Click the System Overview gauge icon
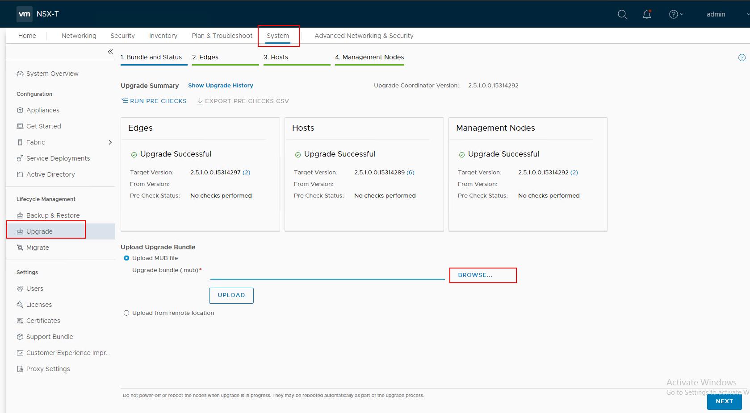Screen dimensions: 750x413 pyautogui.click(x=20, y=74)
